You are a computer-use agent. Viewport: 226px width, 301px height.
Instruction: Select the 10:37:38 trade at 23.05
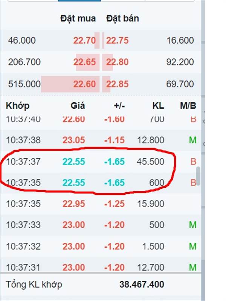coord(101,140)
